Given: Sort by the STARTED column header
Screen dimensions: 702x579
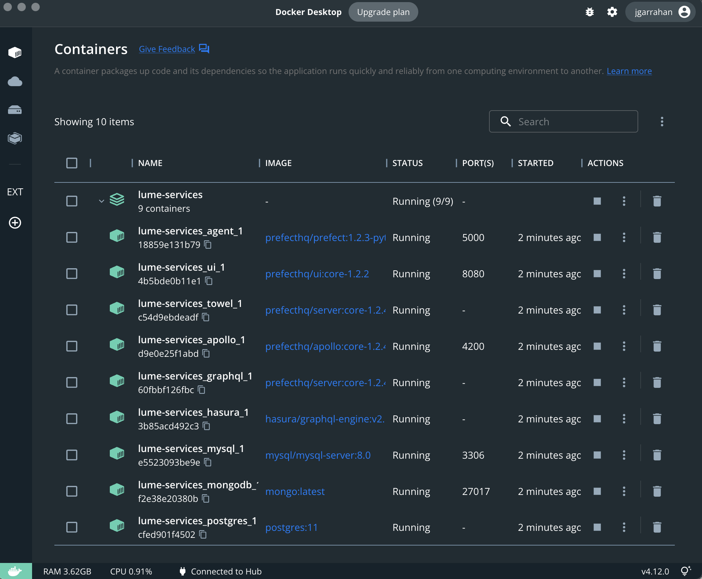Looking at the screenshot, I should tap(535, 163).
